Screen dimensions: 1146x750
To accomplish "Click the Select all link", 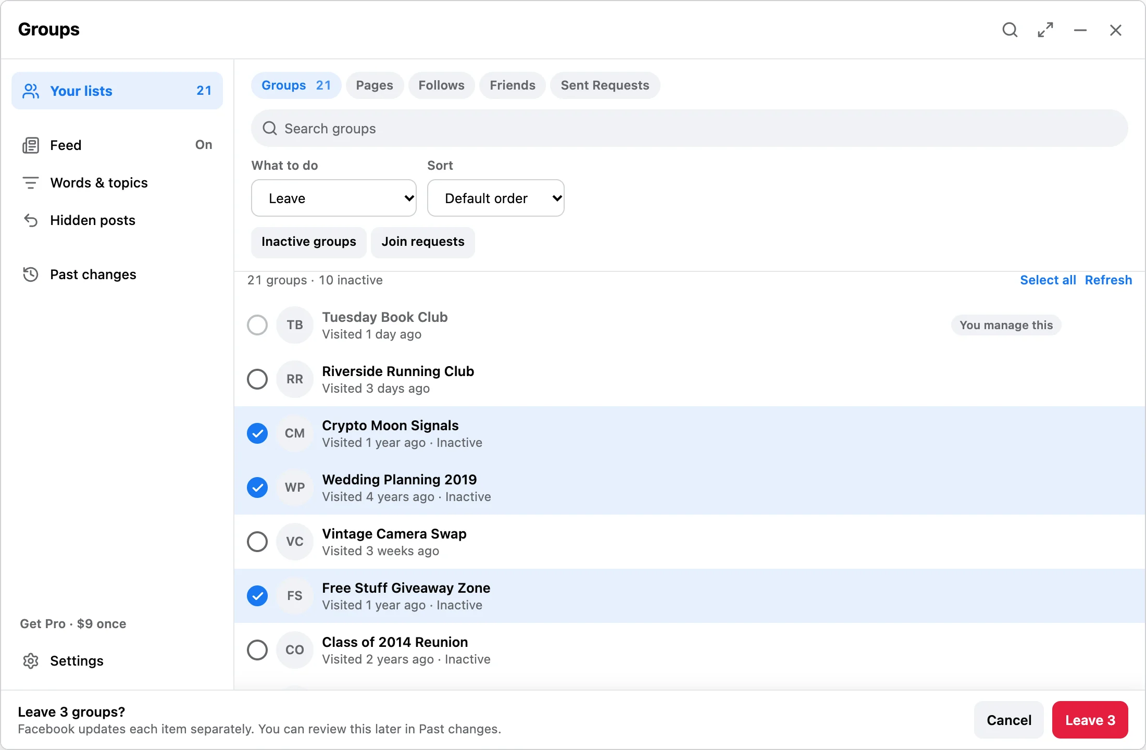I will 1048,280.
